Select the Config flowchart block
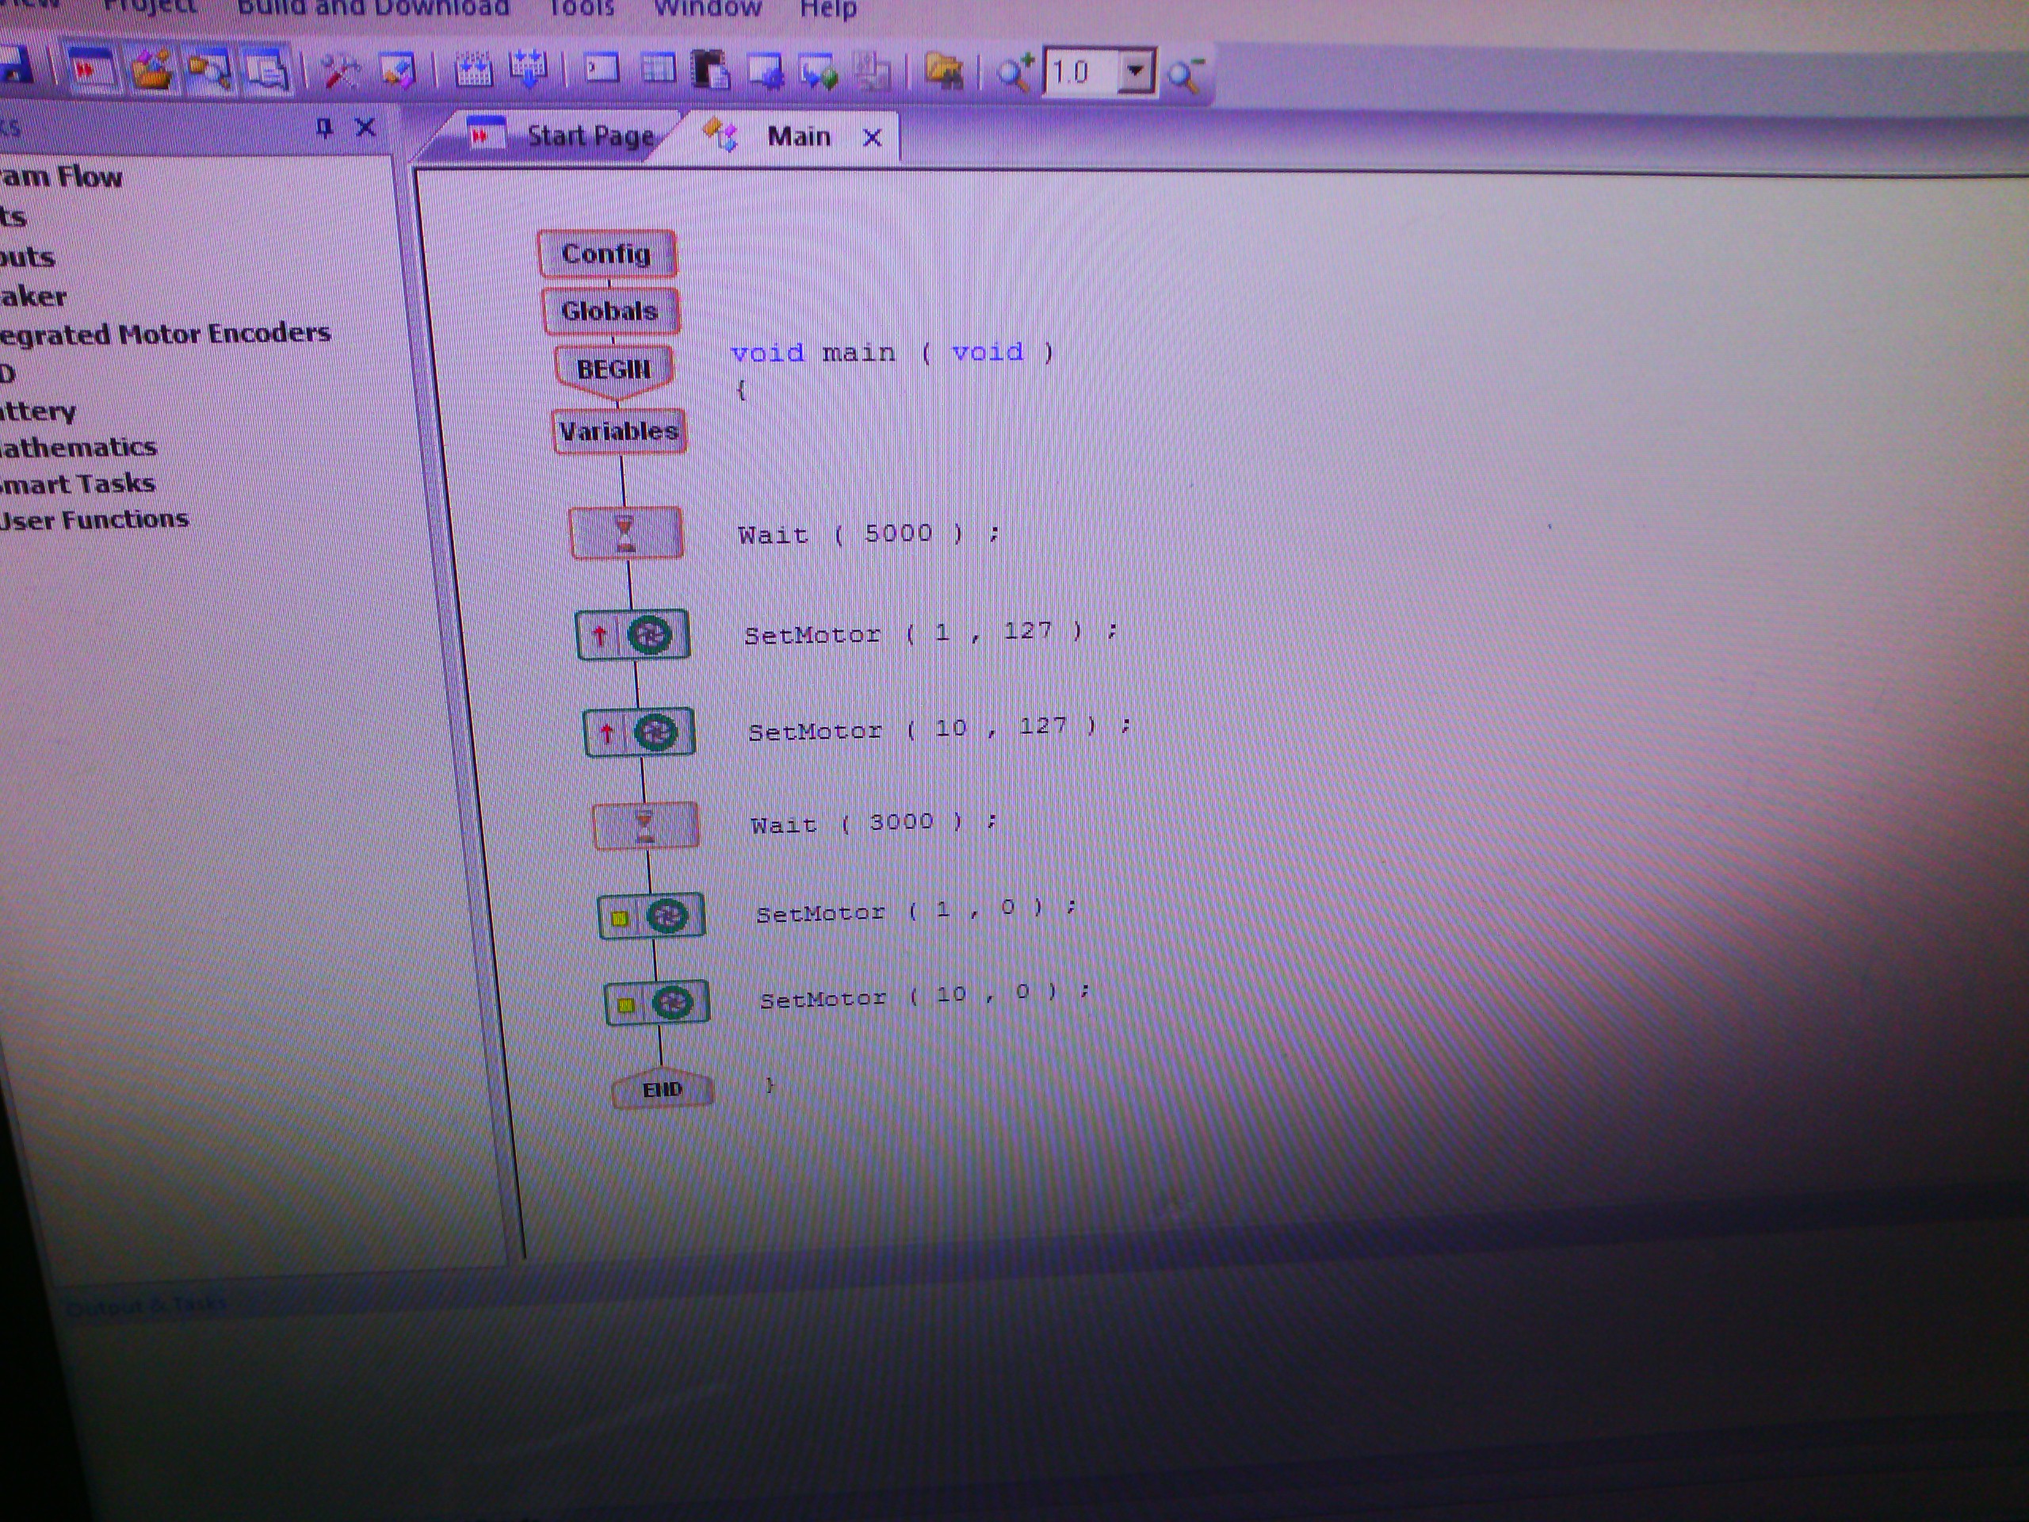The height and width of the screenshot is (1522, 2029). click(607, 254)
